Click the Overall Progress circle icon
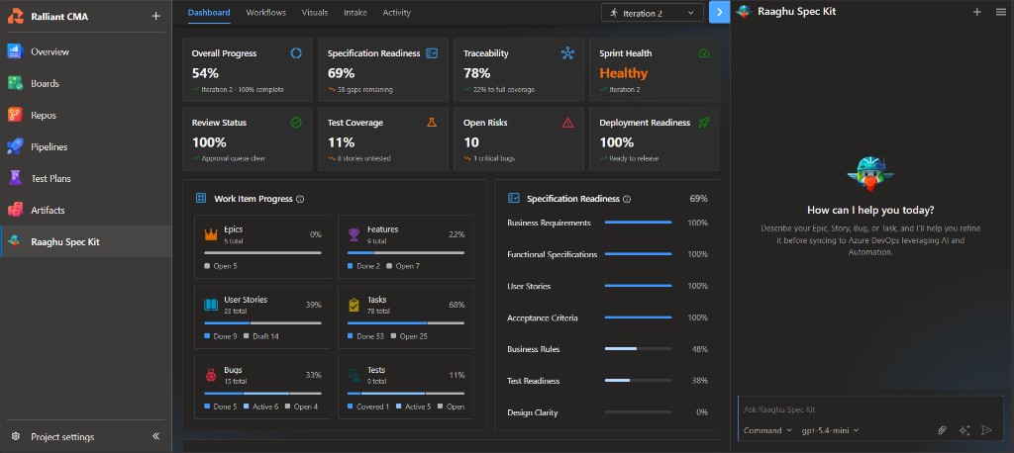Image resolution: width=1014 pixels, height=453 pixels. coord(296,53)
